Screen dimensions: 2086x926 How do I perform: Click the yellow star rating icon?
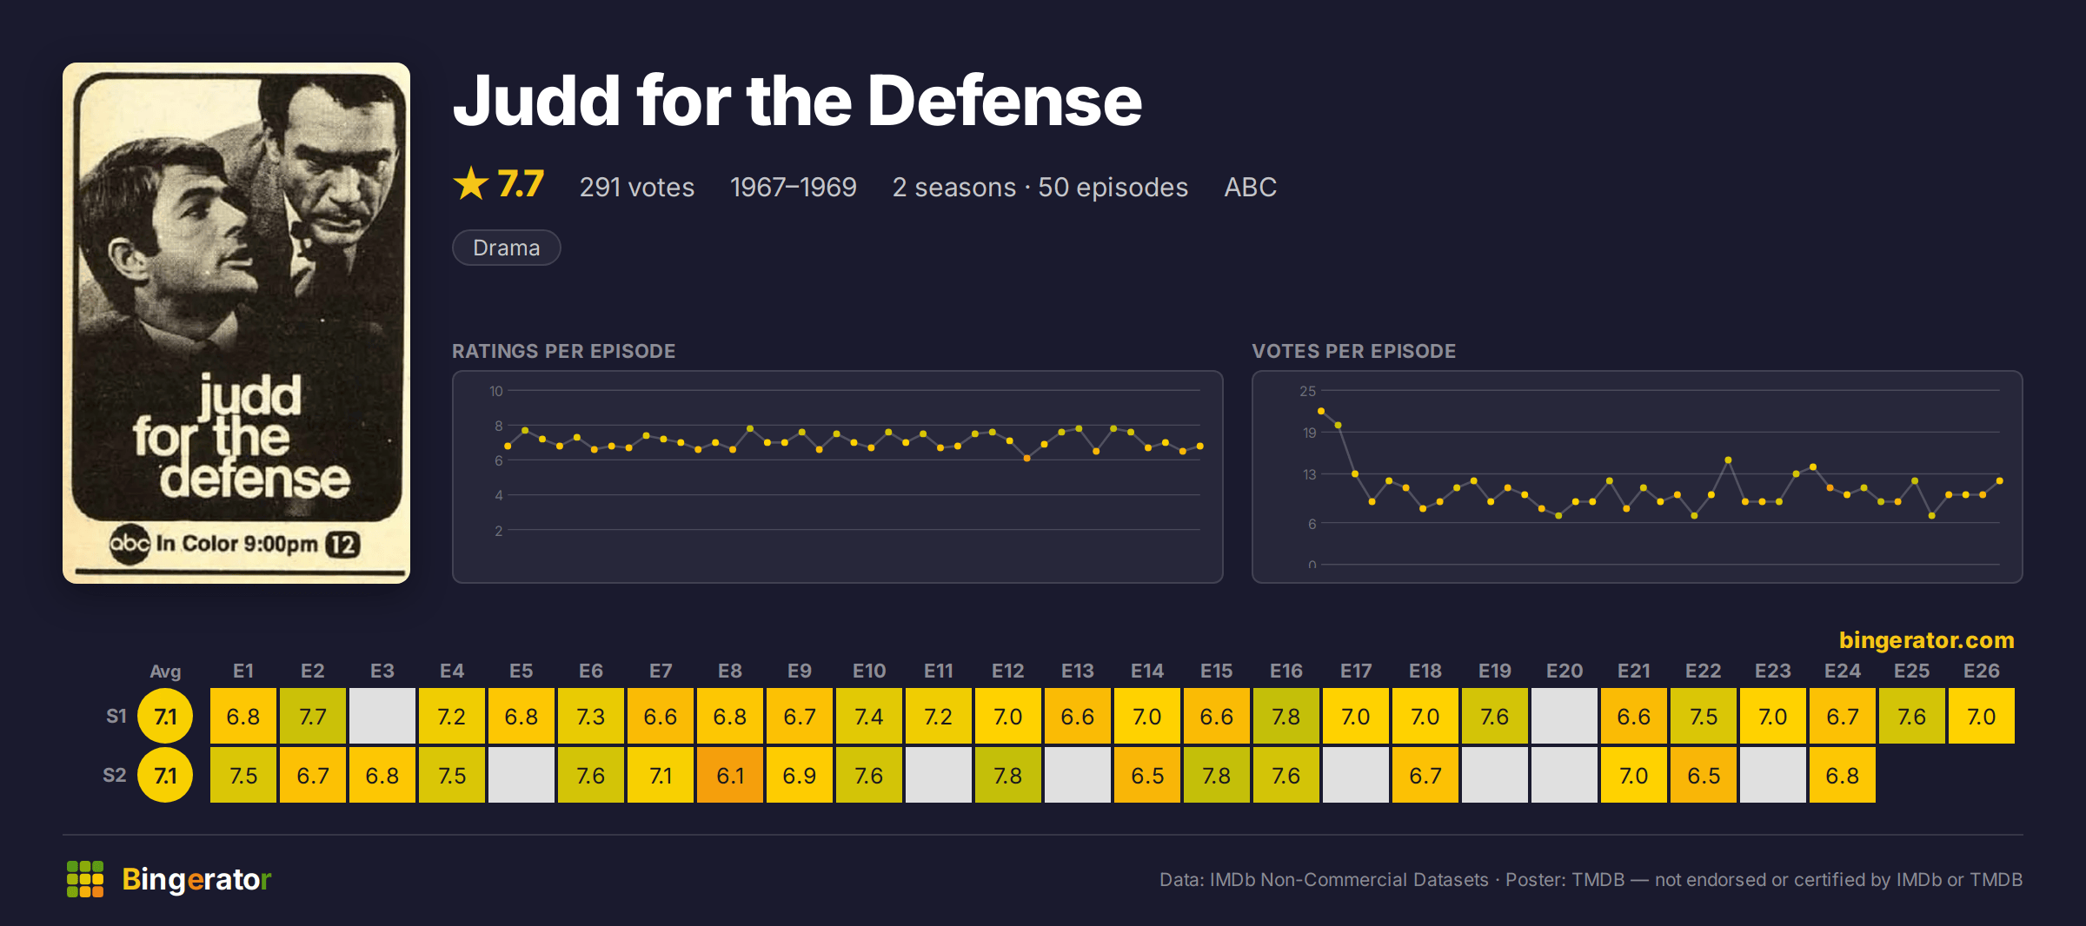pos(471,184)
